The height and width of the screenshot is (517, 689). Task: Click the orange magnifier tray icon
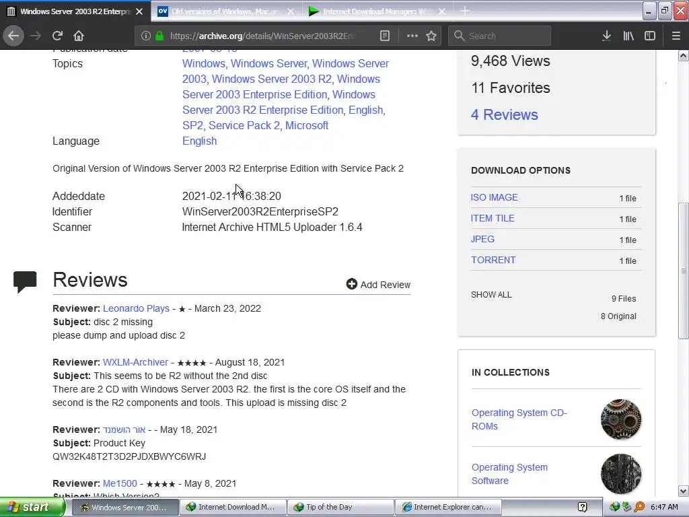pos(639,508)
